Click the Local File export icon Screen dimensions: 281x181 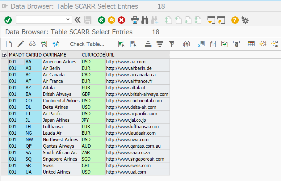[x=224, y=44]
